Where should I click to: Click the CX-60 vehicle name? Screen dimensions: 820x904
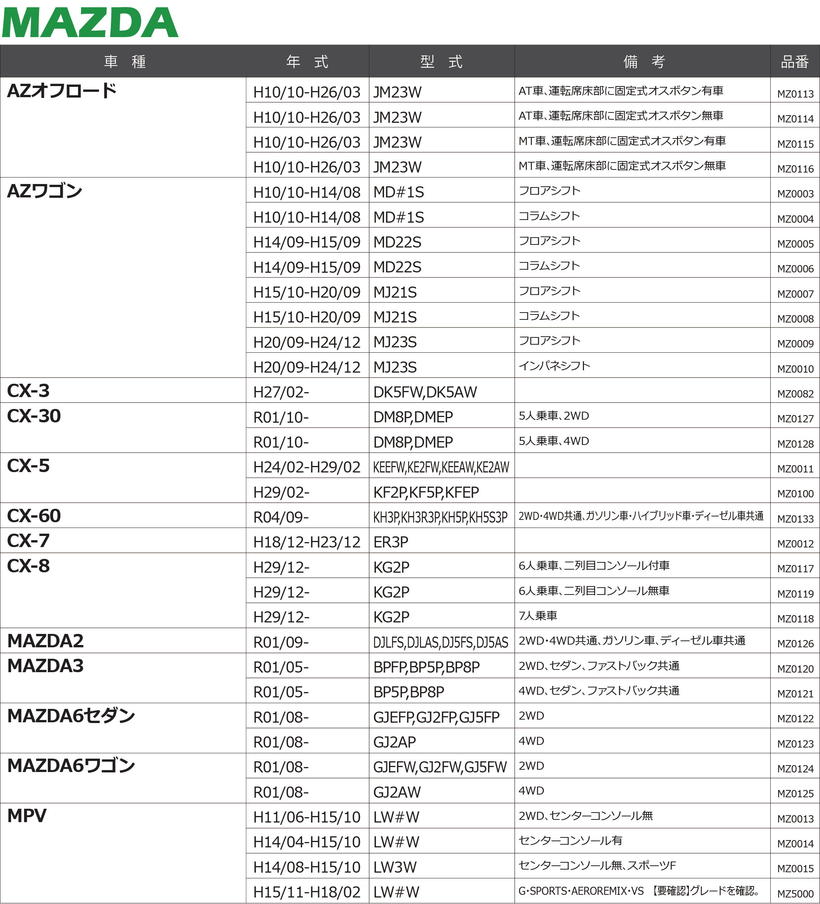pos(34,516)
